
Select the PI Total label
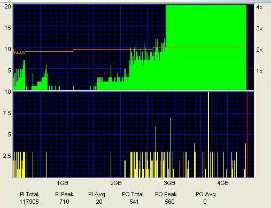29,194
